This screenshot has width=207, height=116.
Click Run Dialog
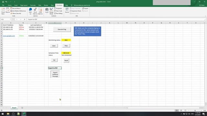coord(58,14)
